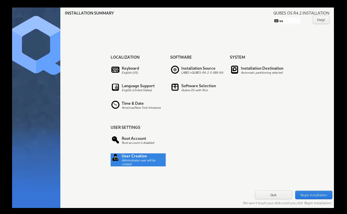Click the keyboard layout indicator icon
This screenshot has width=347, height=214.
pyautogui.click(x=276, y=21)
